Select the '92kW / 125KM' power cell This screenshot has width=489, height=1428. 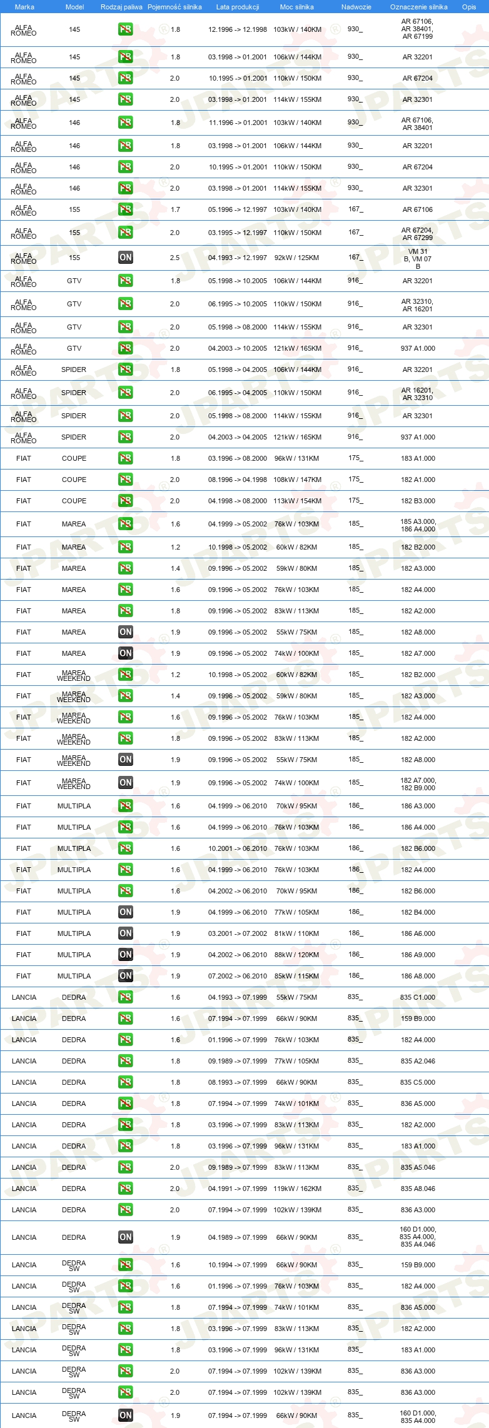pos(297,258)
